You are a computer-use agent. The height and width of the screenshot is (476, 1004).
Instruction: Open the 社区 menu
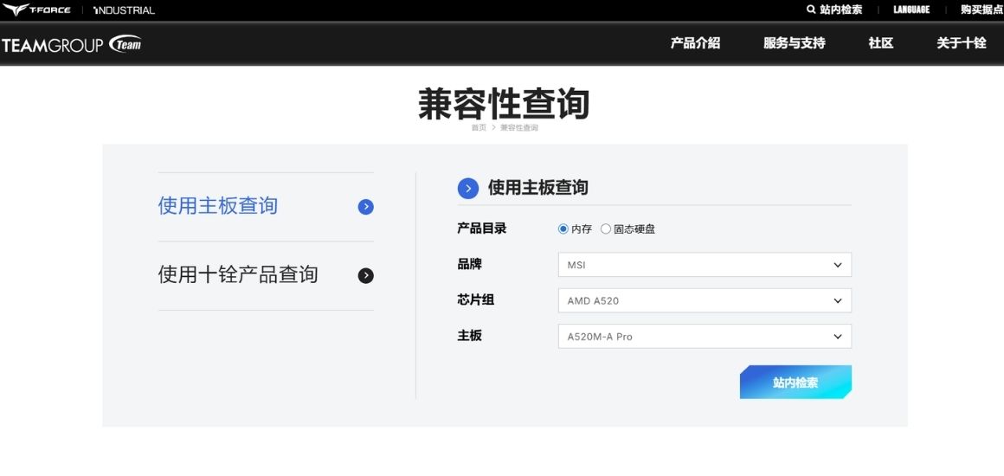tap(880, 43)
